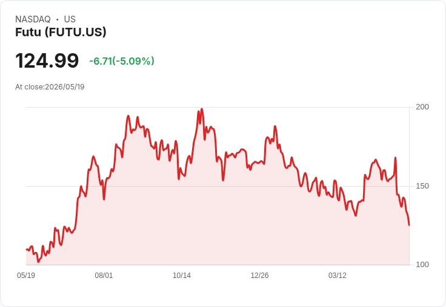Click the 100 y-axis label
Image resolution: width=446 pixels, height=307 pixels.
422,265
